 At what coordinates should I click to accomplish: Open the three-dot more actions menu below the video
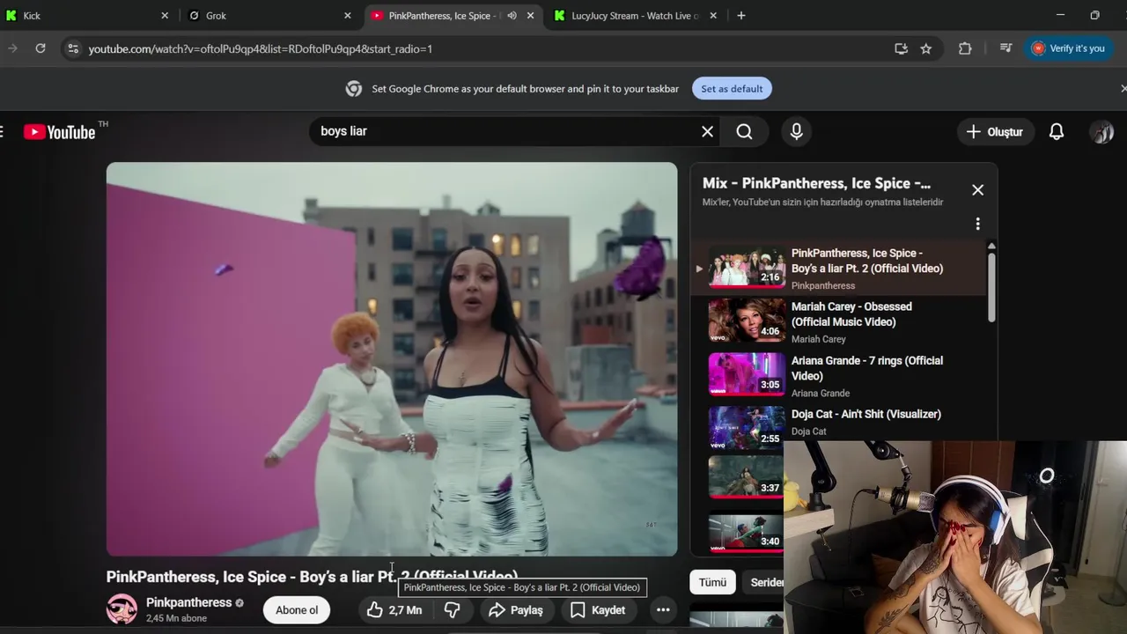[x=663, y=609]
